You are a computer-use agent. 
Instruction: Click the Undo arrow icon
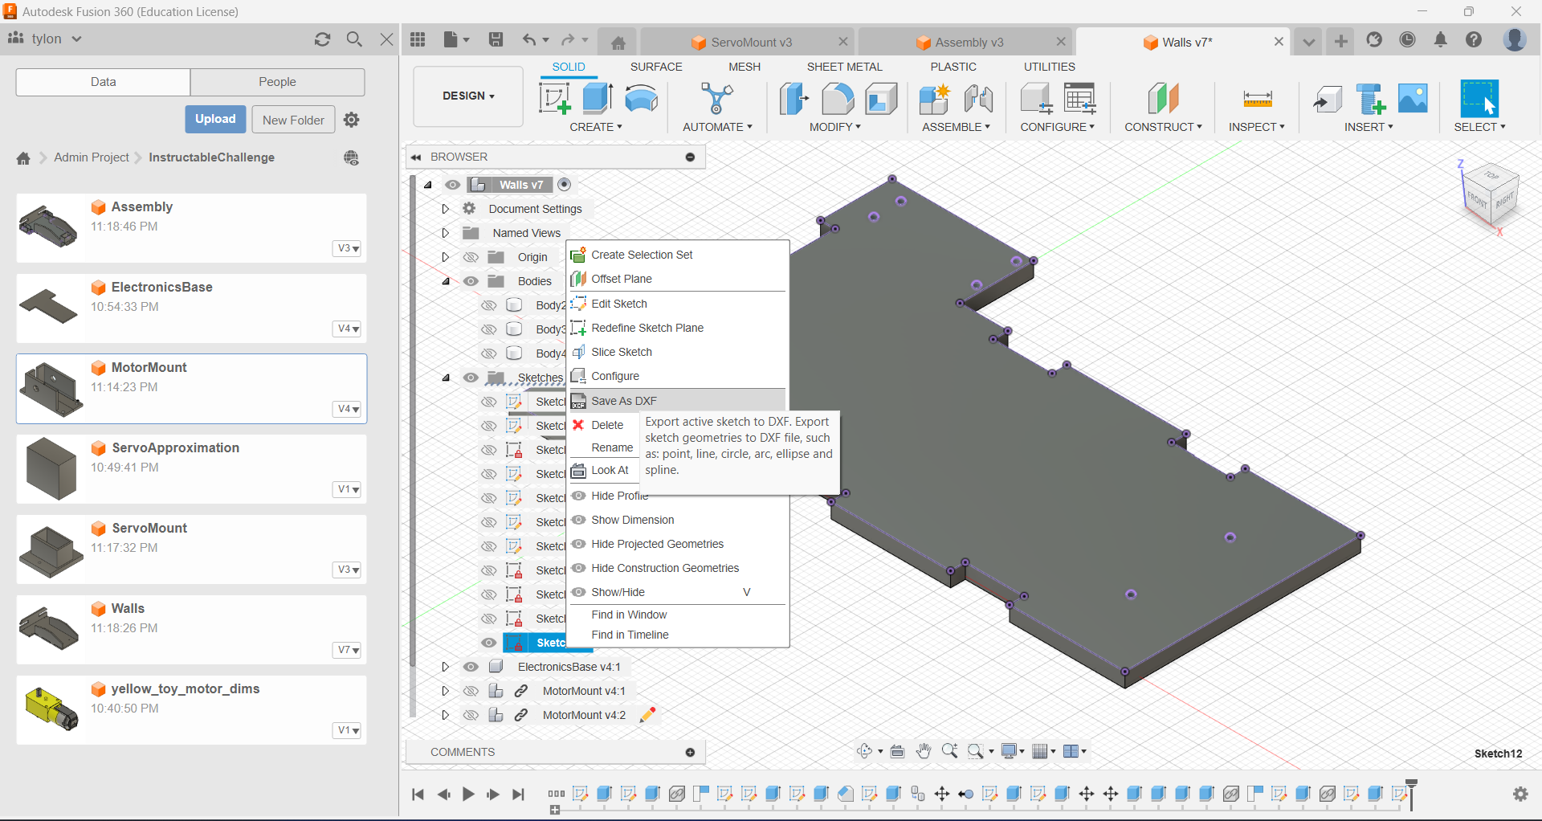(529, 39)
